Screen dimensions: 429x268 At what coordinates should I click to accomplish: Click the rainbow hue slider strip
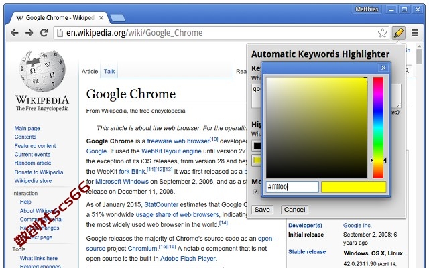tap(378, 128)
